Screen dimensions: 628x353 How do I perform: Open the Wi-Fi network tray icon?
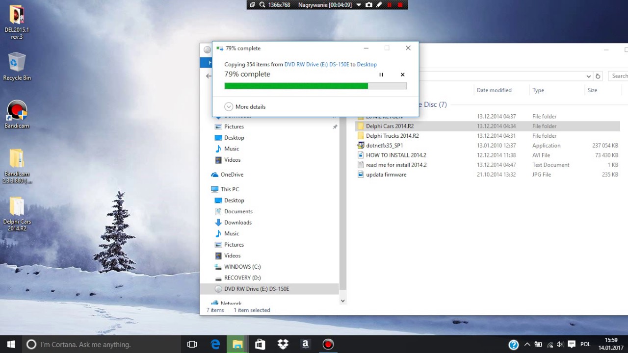549,345
